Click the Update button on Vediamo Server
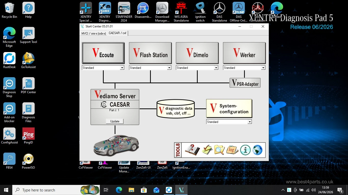Image resolution: width=348 pixels, height=195 pixels. tap(115, 121)
